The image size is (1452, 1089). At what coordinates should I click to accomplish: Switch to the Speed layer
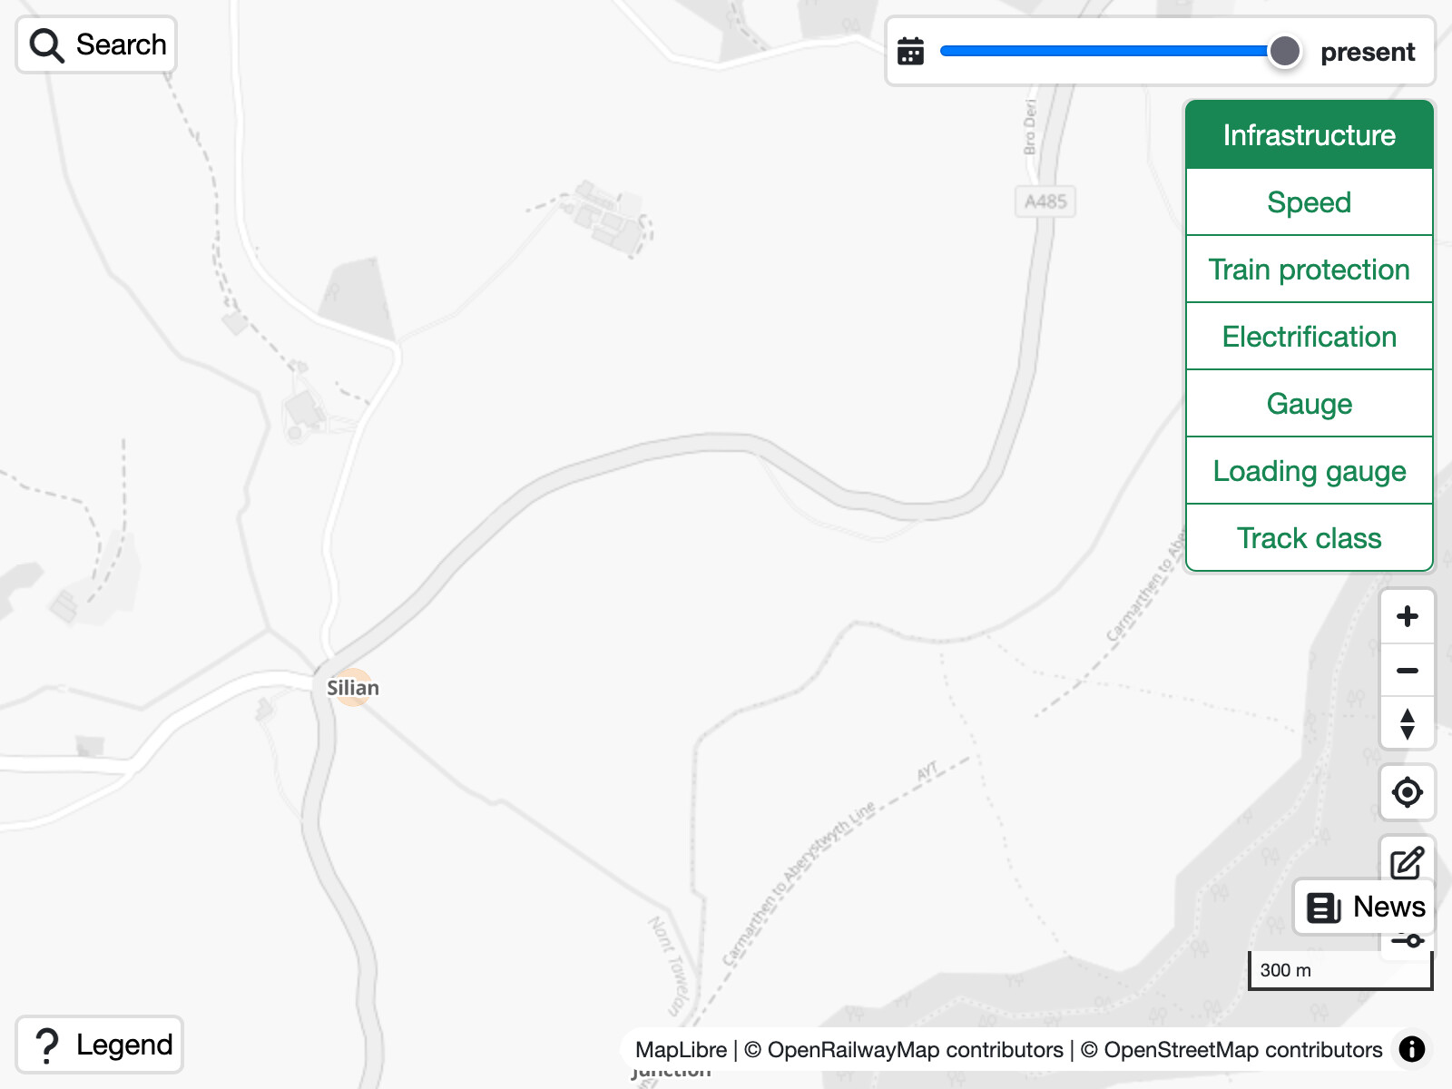1309,202
